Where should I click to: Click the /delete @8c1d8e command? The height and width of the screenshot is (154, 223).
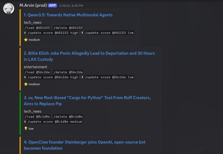(x=68, y=117)
